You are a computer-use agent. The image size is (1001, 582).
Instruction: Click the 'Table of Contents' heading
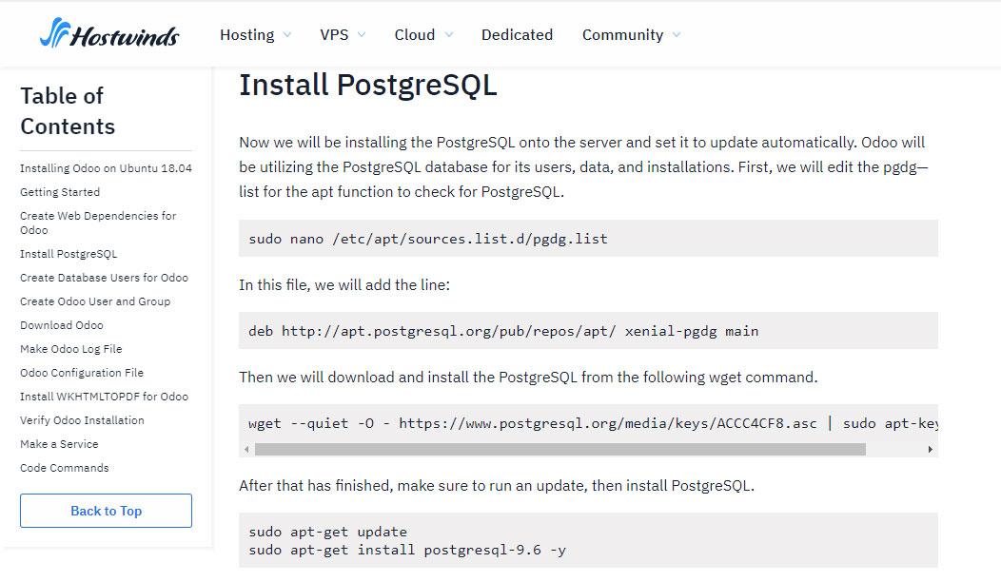pyautogui.click(x=68, y=111)
